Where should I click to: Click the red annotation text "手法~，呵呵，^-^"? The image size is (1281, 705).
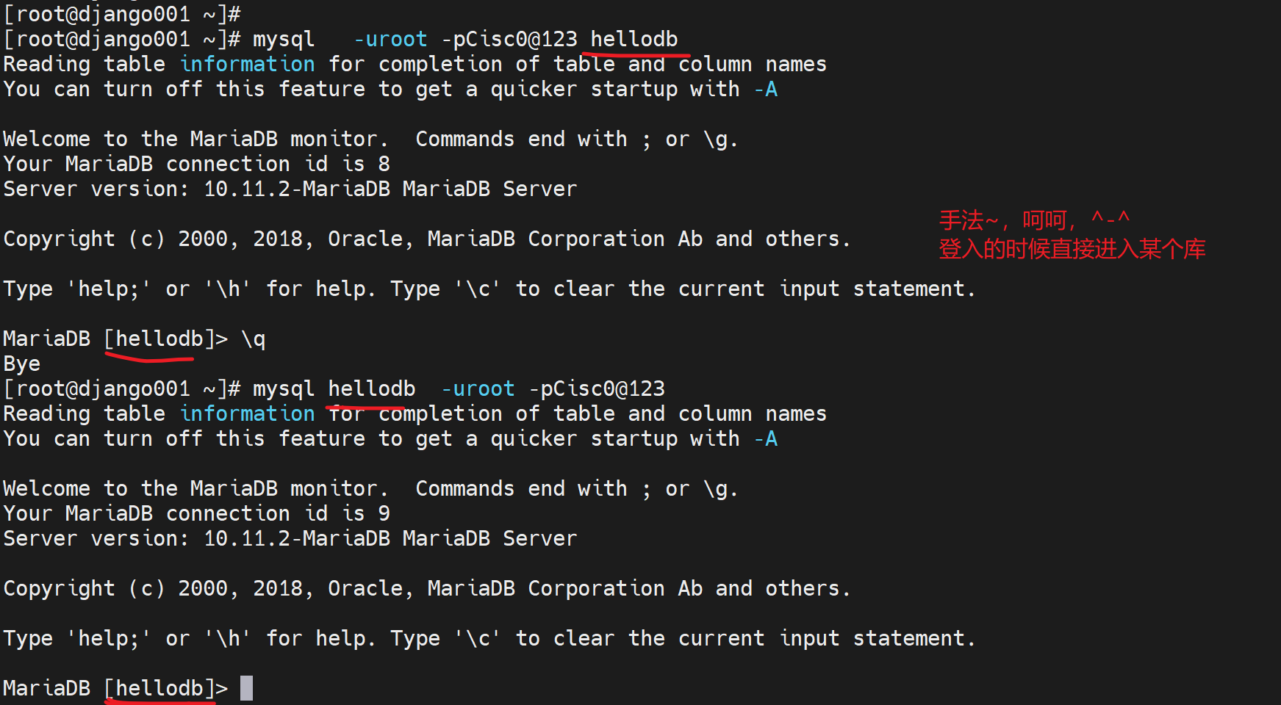click(1033, 220)
